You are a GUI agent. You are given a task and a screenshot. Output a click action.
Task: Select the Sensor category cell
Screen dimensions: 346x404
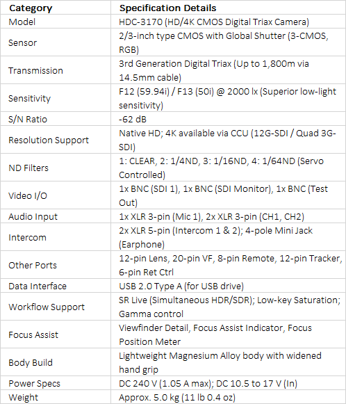[x=56, y=42]
